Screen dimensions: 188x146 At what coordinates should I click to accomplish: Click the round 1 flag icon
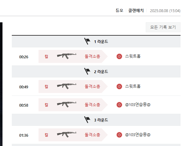tap(87, 41)
